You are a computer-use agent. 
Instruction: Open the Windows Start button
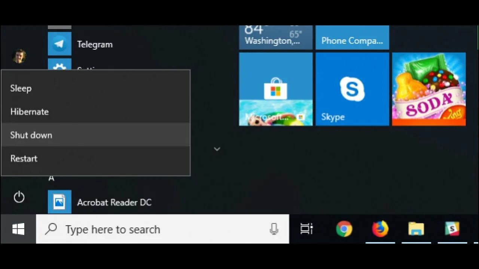point(18,229)
